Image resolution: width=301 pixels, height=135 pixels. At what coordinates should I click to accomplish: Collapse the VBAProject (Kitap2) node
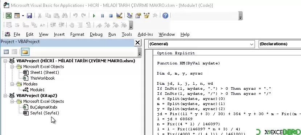click(x=5, y=96)
